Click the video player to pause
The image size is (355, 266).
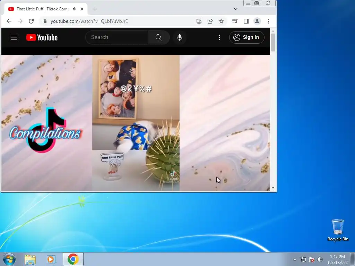click(136, 123)
